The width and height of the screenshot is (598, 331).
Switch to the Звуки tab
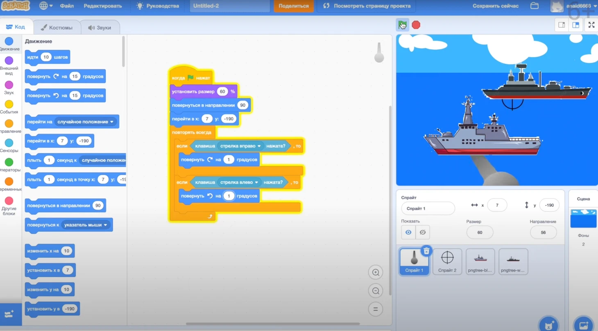pyautogui.click(x=100, y=27)
